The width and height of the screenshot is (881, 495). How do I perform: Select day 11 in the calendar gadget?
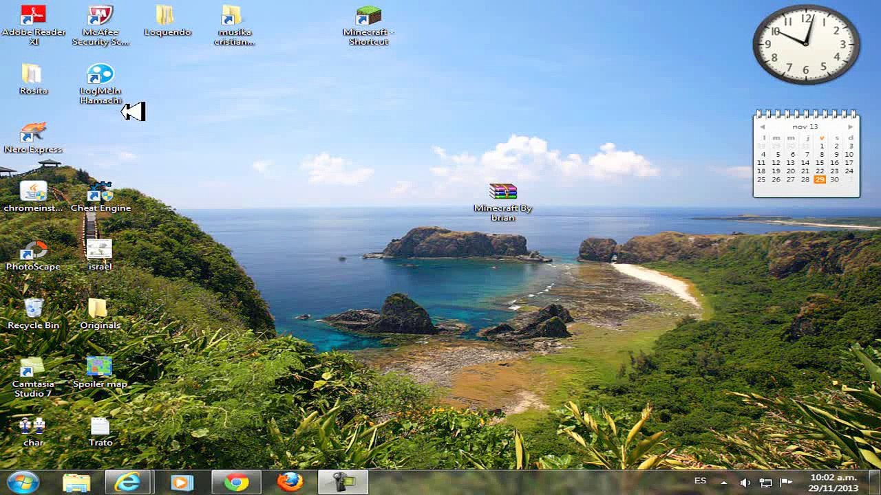[761, 163]
